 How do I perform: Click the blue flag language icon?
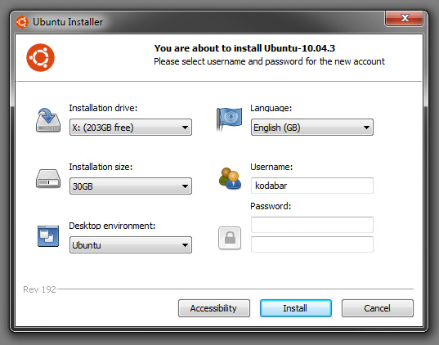coord(229,119)
